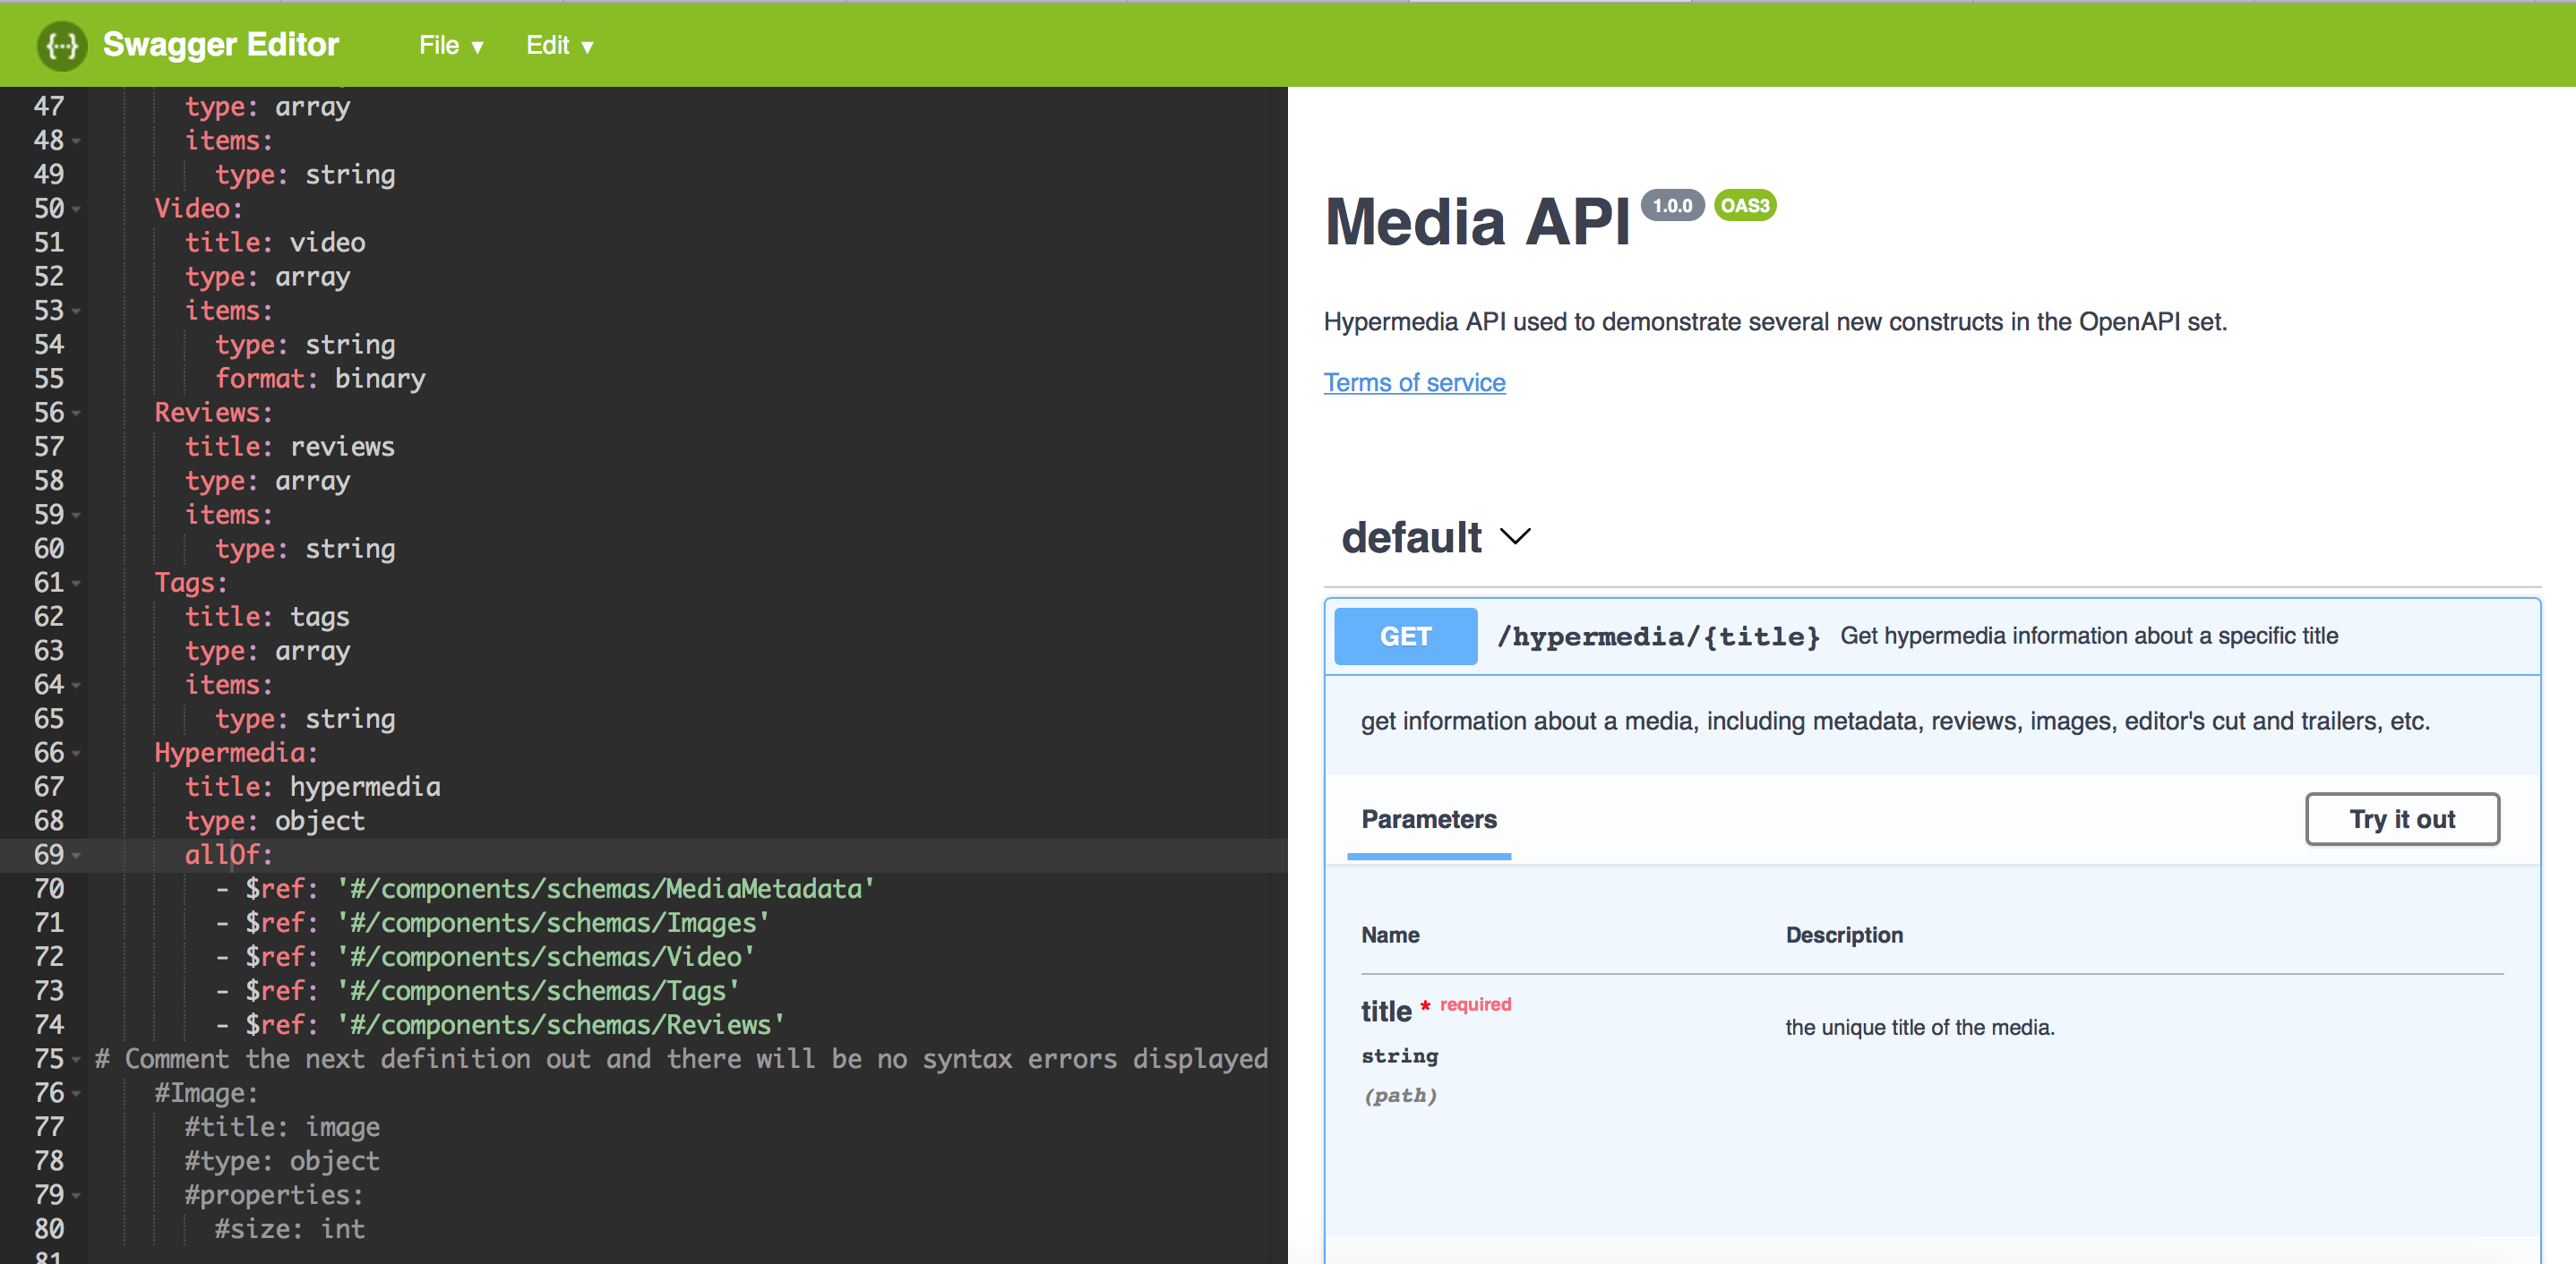This screenshot has width=2576, height=1264.
Task: Click the 1.0.0 version badge
Action: [1672, 206]
